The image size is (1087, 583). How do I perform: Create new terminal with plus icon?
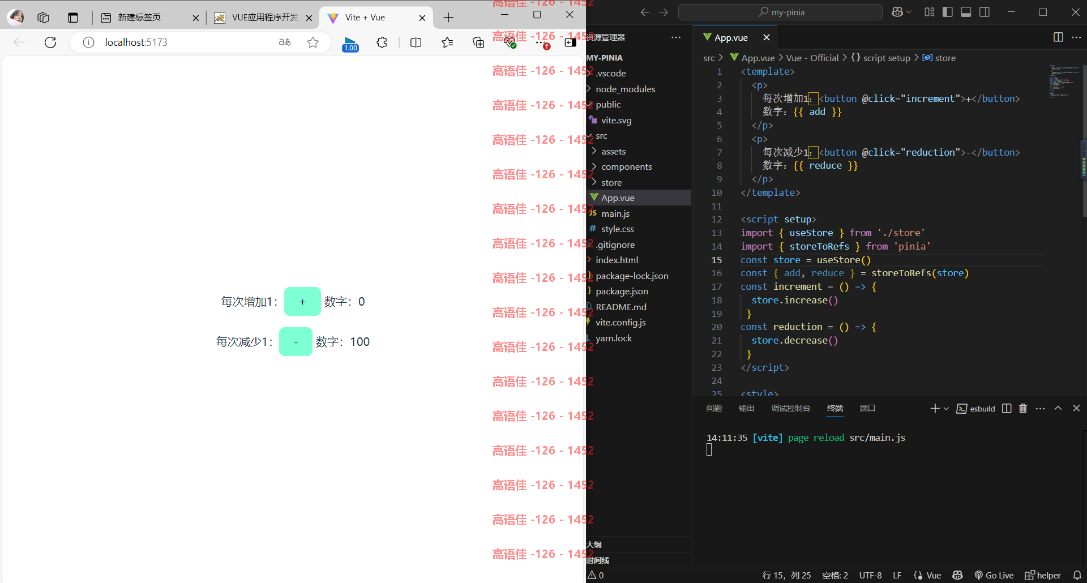(935, 408)
